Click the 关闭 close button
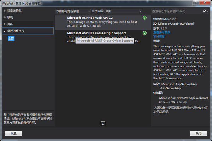 point(198,133)
